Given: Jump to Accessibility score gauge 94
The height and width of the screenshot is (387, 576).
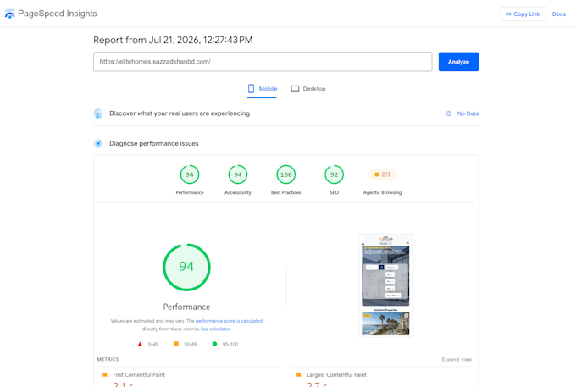Looking at the screenshot, I should [238, 174].
